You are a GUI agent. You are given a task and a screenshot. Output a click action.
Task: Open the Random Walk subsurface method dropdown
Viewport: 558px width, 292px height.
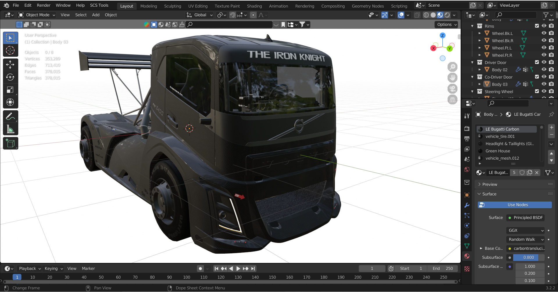[x=525, y=239]
